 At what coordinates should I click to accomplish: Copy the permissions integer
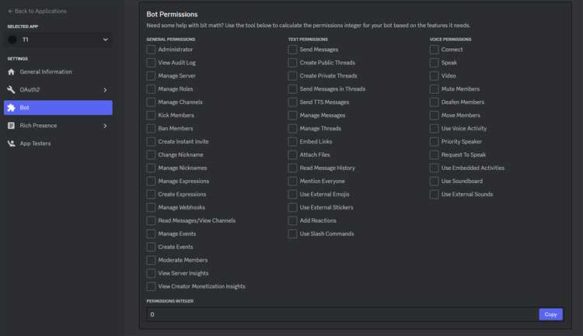coord(550,314)
